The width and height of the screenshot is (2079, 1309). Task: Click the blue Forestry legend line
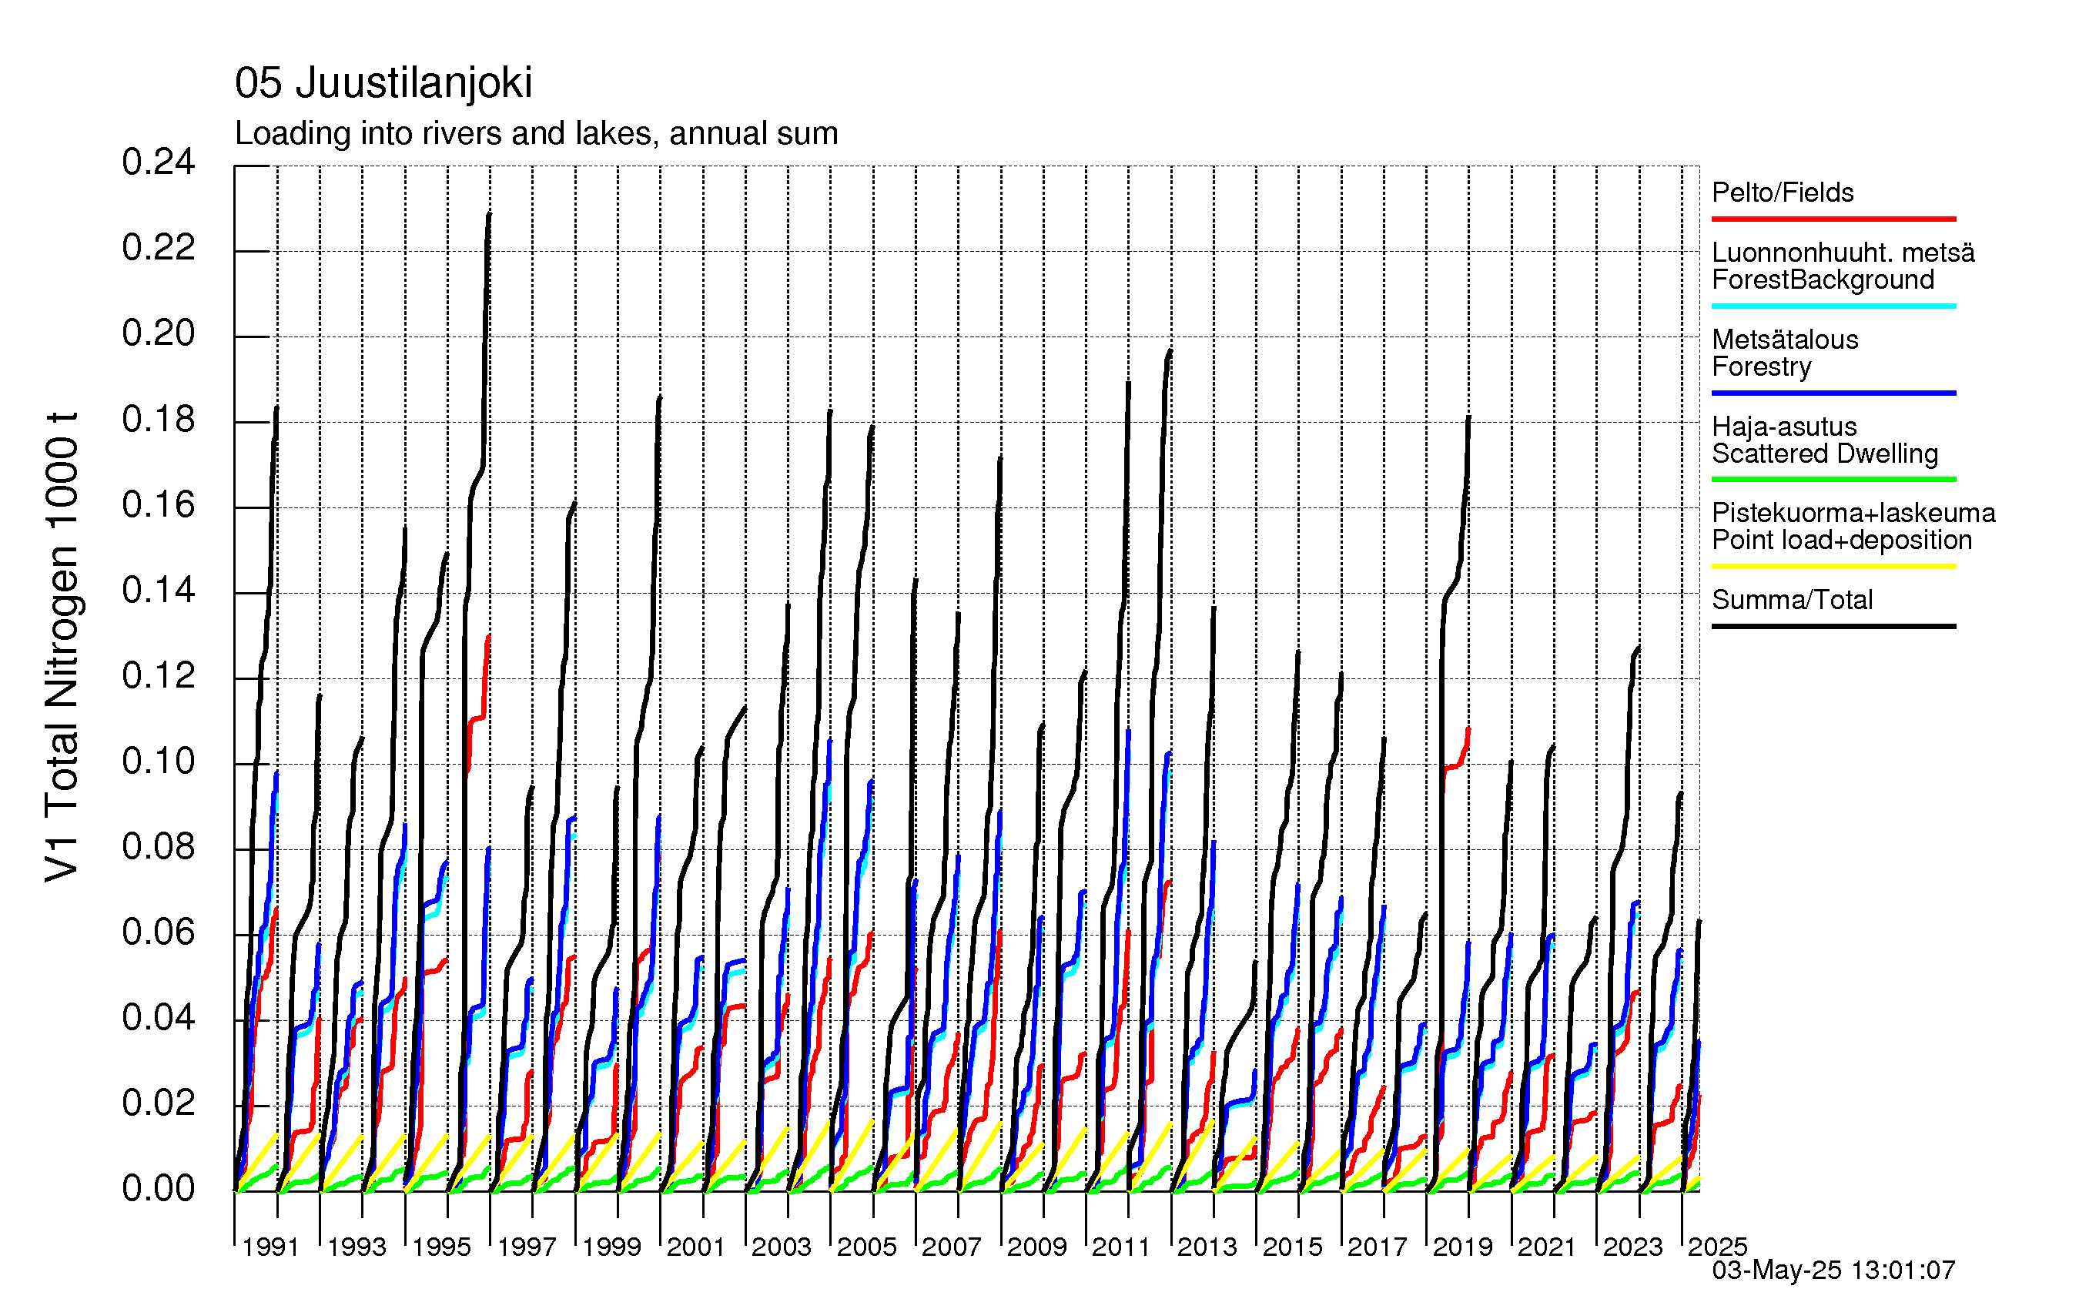(1834, 393)
